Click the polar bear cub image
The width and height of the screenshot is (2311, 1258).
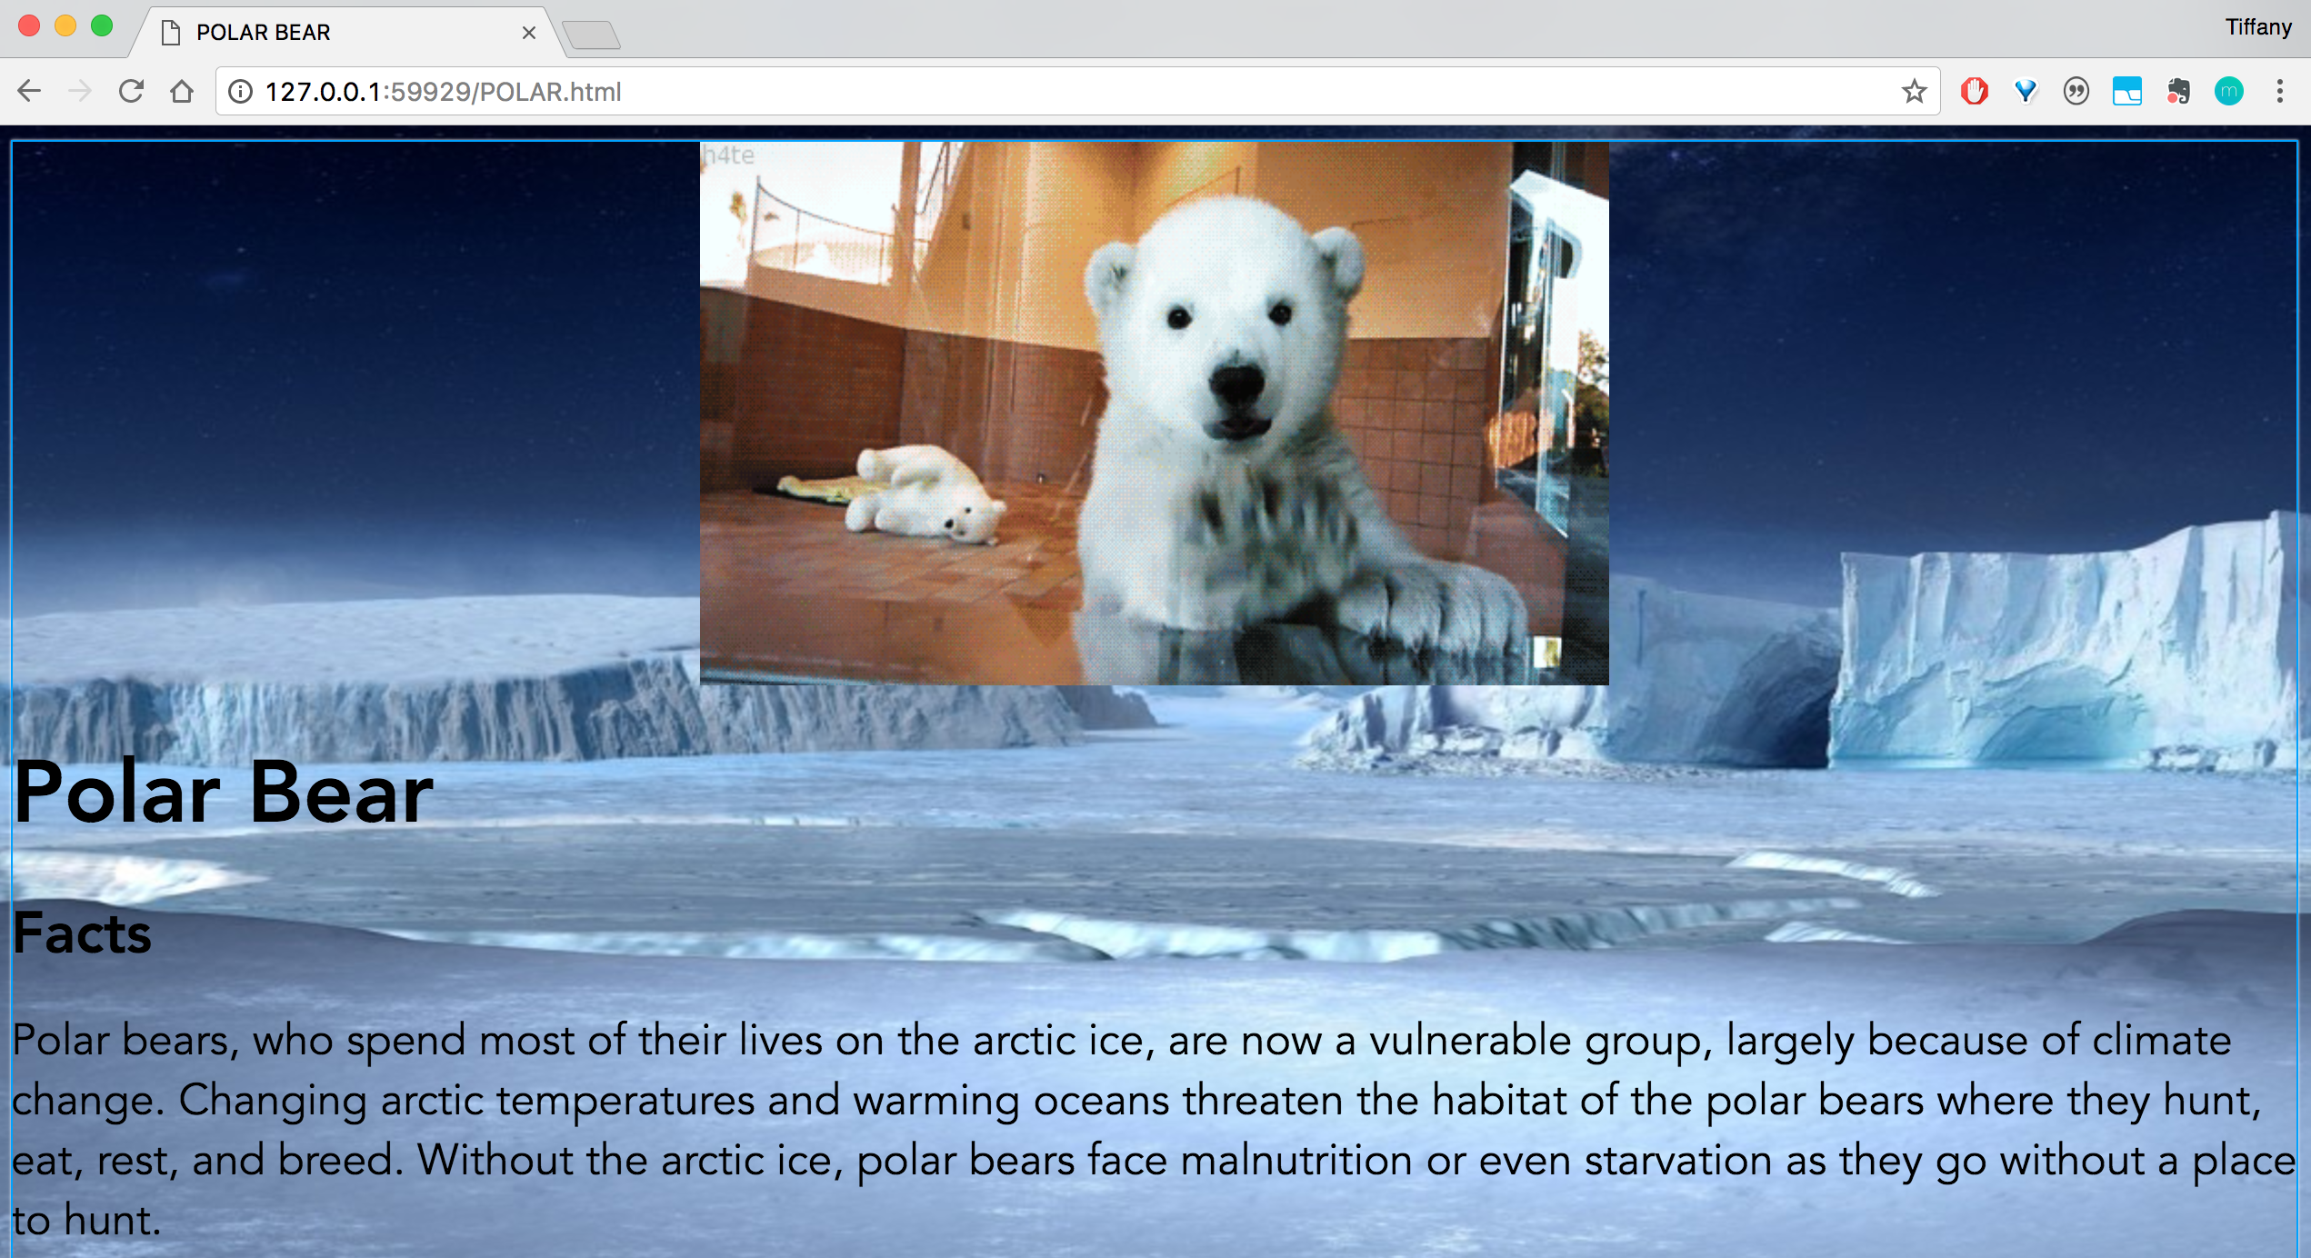(1154, 413)
